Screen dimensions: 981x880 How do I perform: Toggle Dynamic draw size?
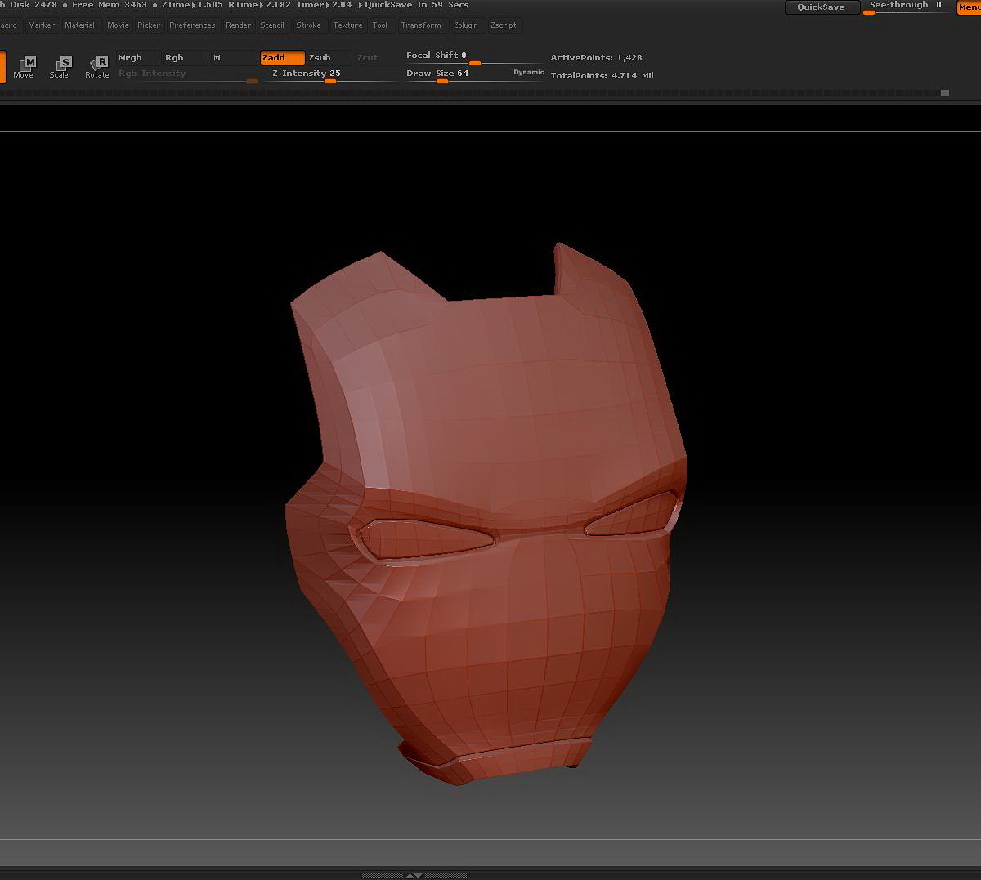528,73
